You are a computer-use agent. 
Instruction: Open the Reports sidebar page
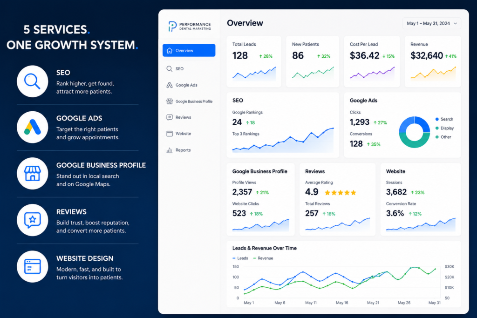189,150
